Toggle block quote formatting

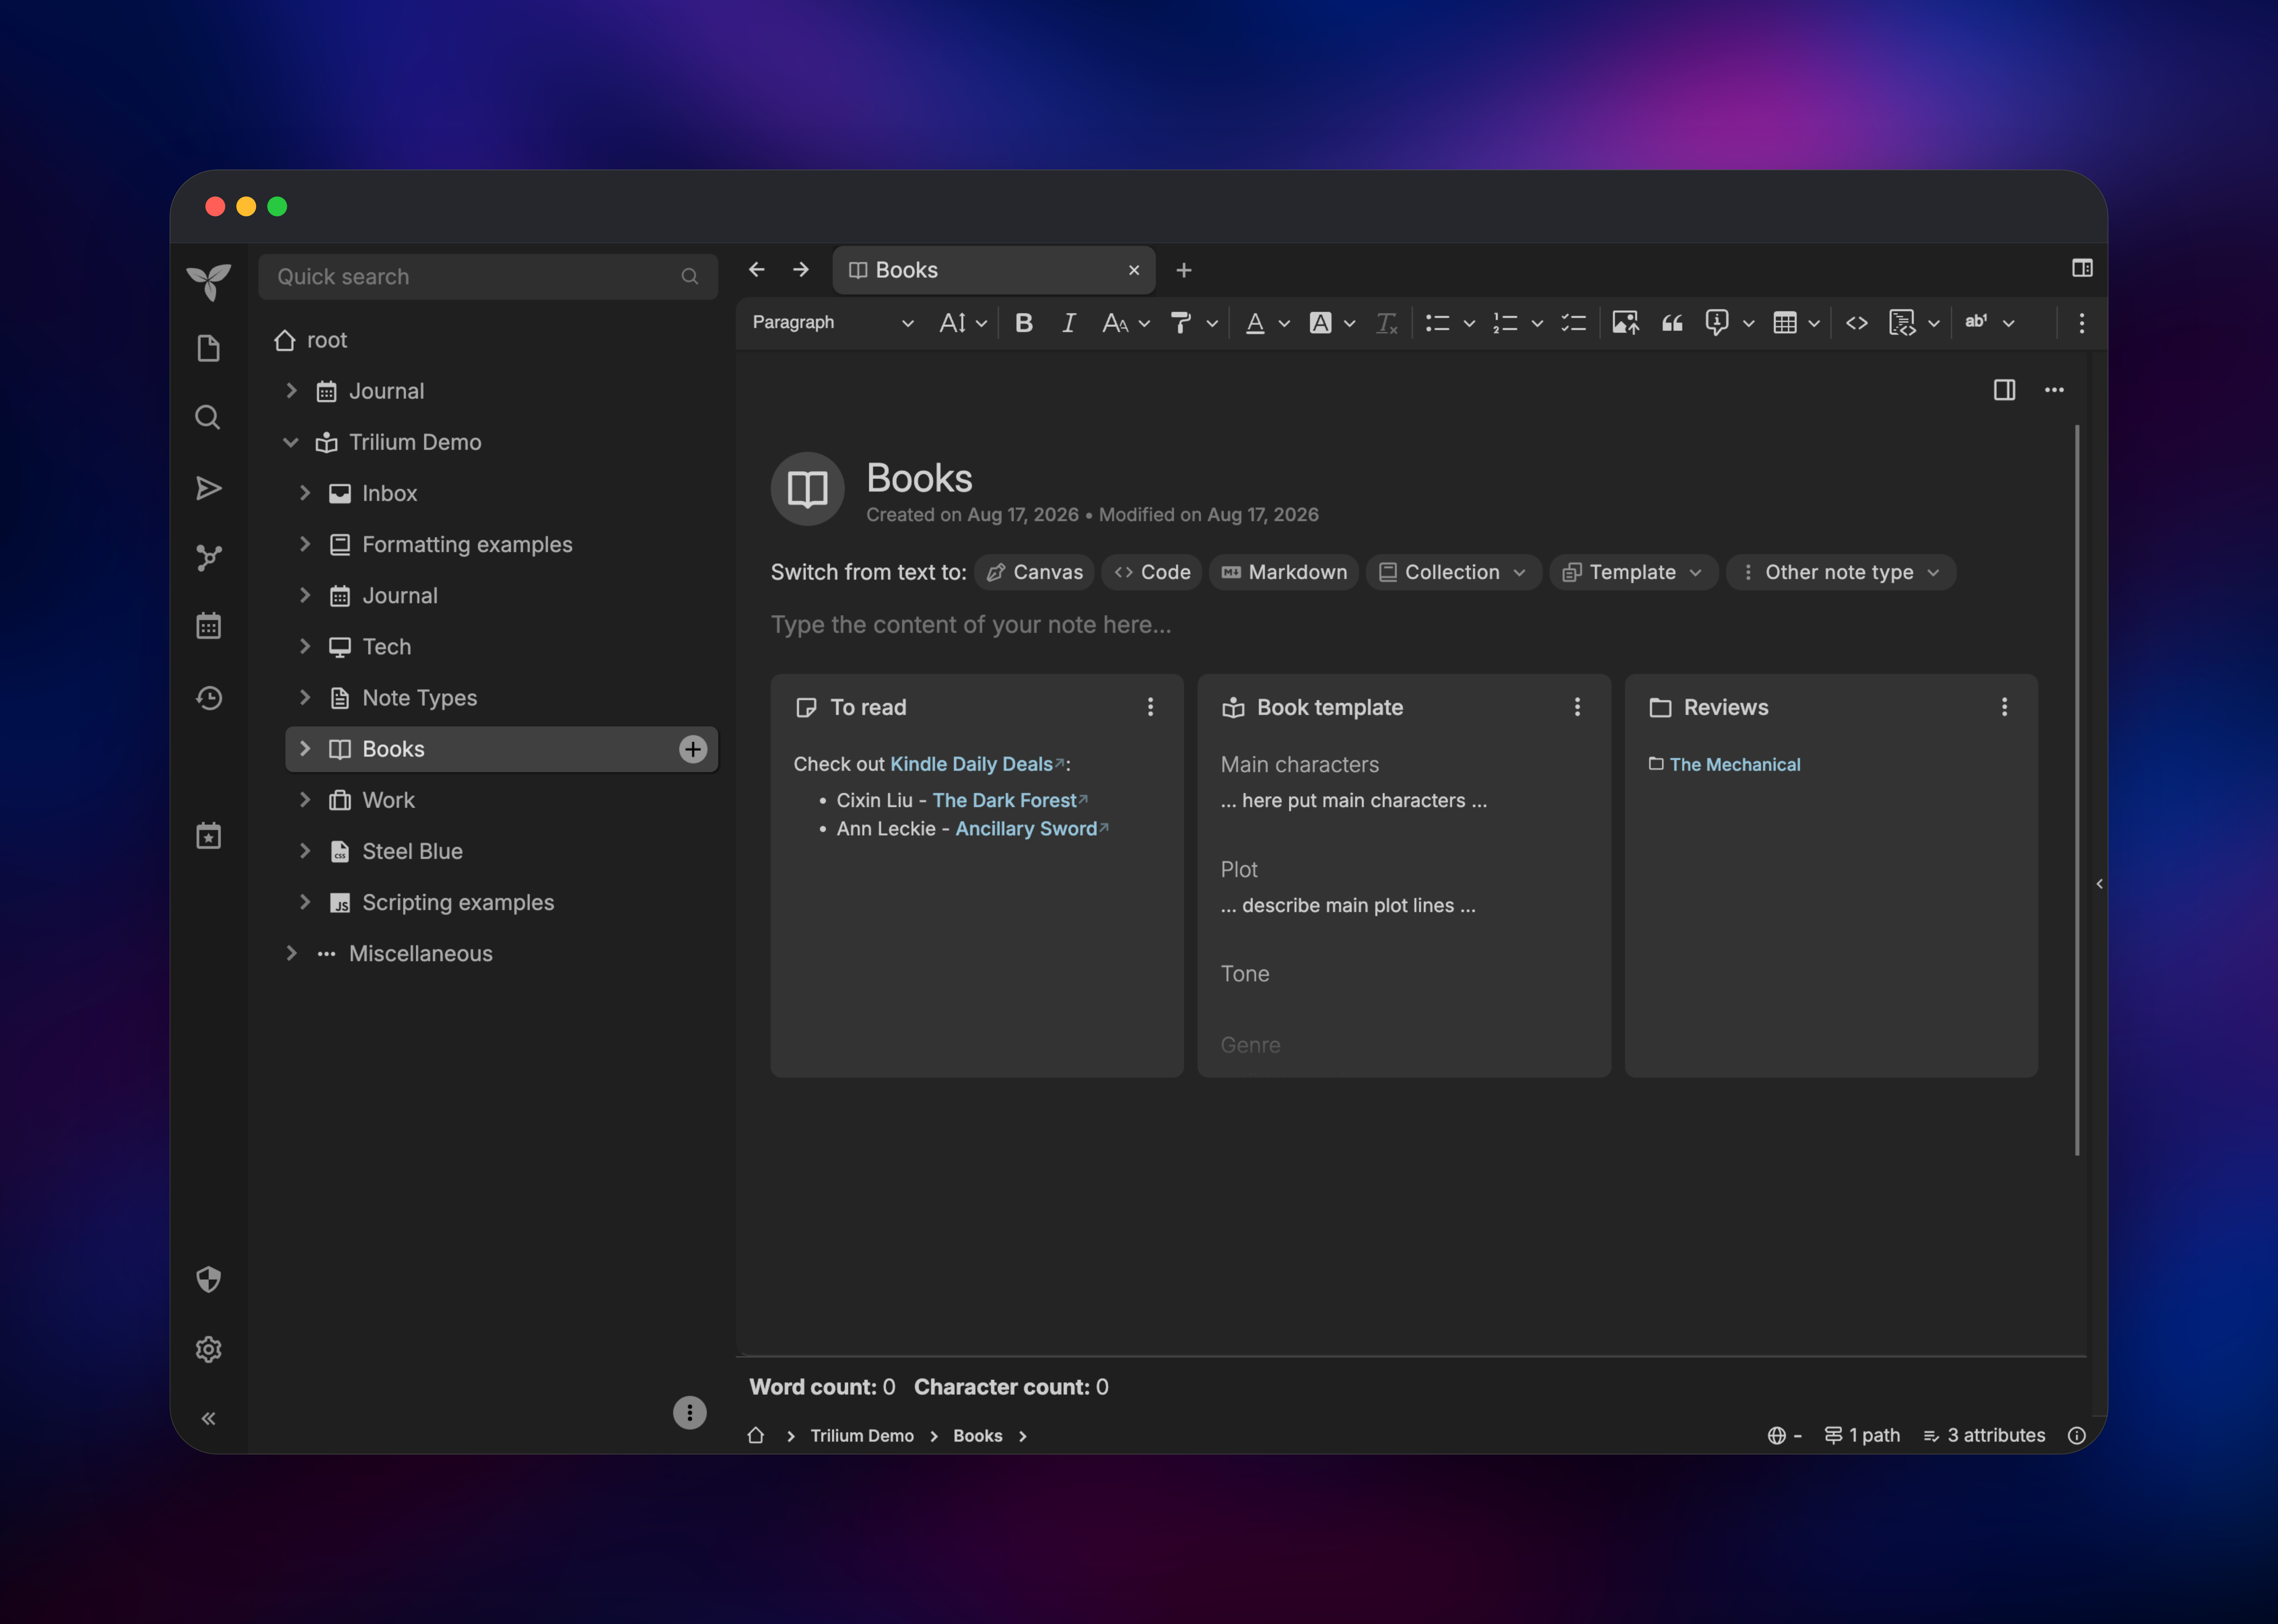tap(1672, 323)
